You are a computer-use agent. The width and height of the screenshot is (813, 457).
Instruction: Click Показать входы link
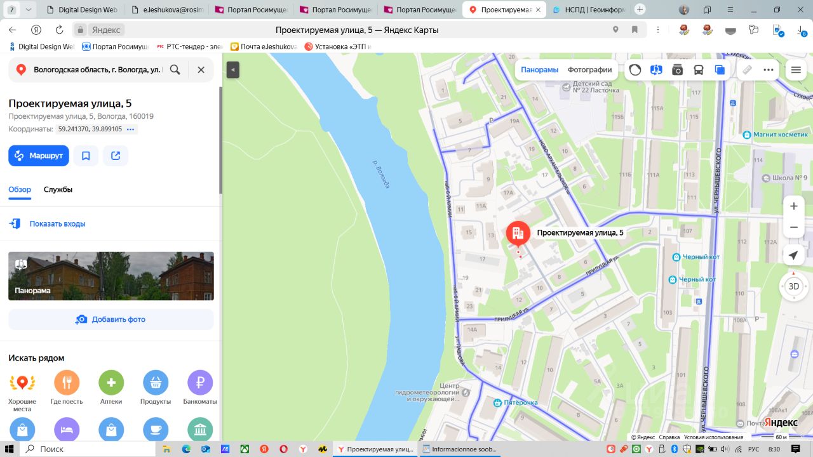pos(57,223)
